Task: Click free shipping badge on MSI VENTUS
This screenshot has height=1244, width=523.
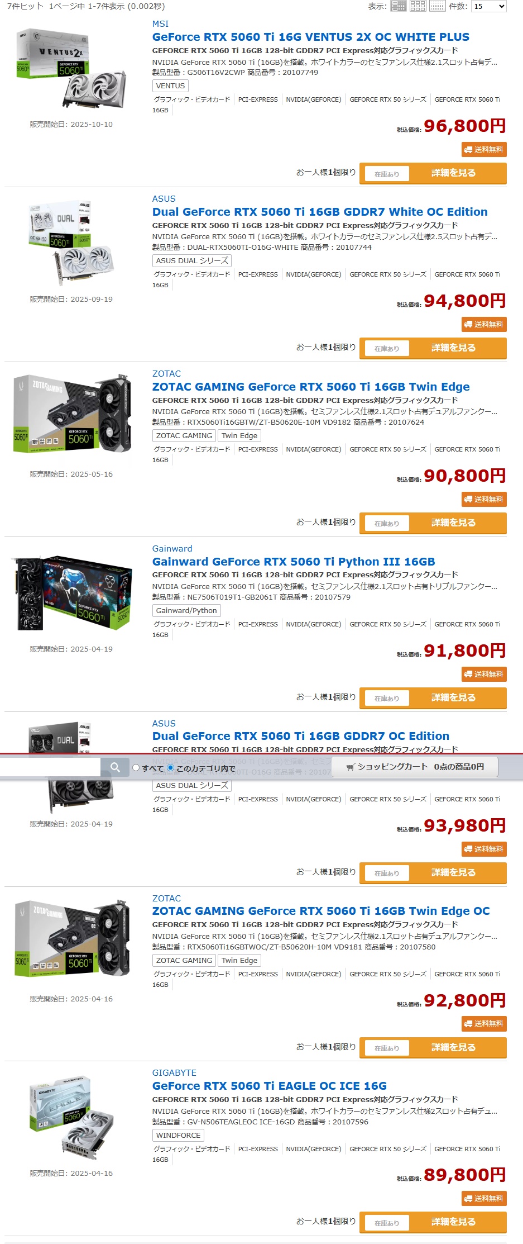Action: [x=484, y=149]
